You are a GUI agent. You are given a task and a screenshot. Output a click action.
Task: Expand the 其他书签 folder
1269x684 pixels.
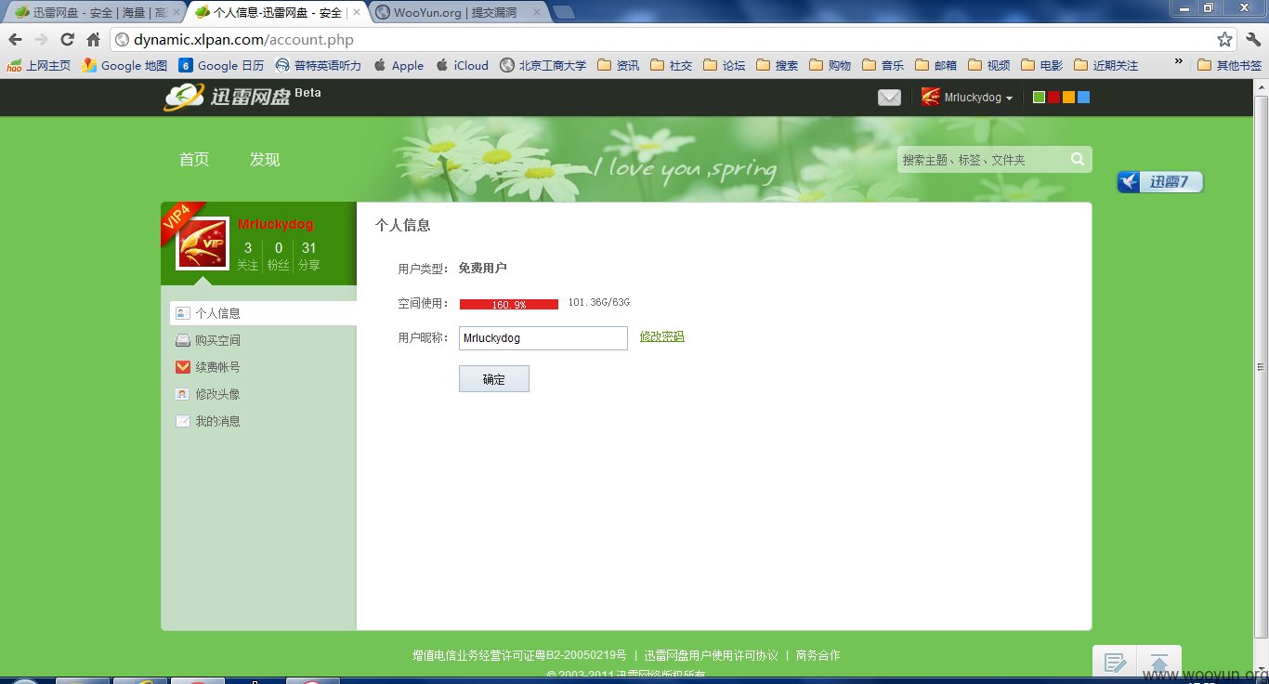1230,65
